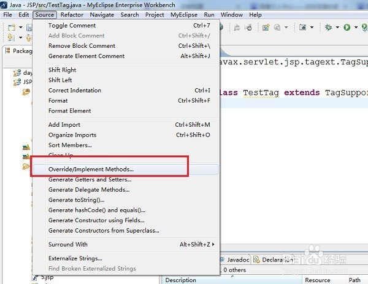The width and height of the screenshot is (368, 284).
Task: Open the File menu
Action: tap(7, 15)
